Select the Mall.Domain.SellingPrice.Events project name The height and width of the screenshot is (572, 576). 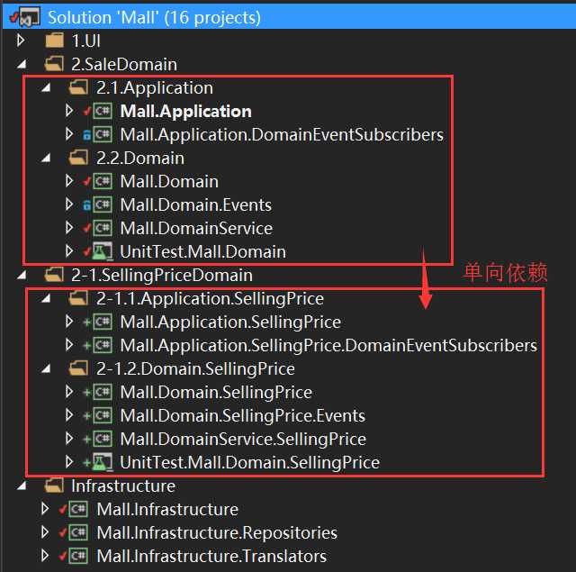[x=242, y=416]
